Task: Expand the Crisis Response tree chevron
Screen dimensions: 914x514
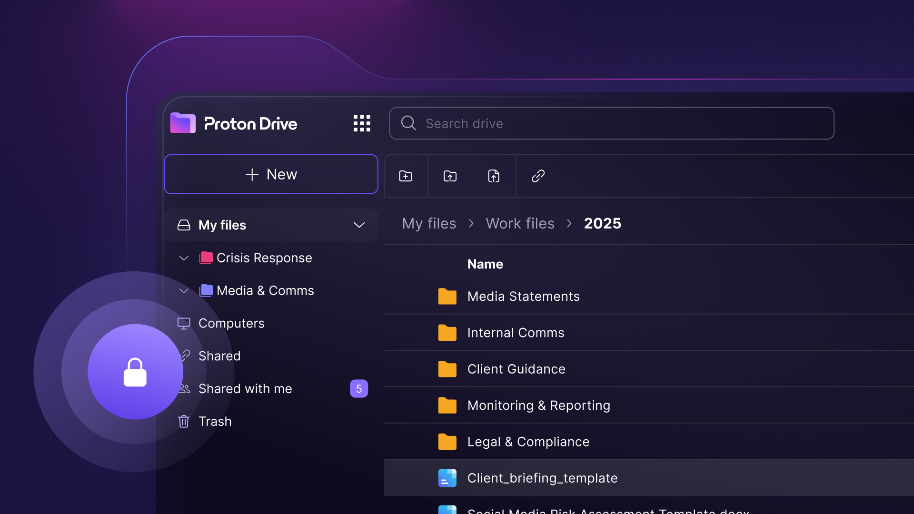Action: click(184, 258)
